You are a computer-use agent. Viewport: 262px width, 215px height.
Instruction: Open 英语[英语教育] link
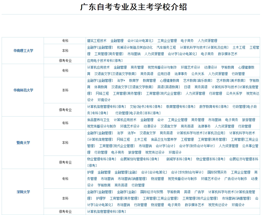(169, 87)
